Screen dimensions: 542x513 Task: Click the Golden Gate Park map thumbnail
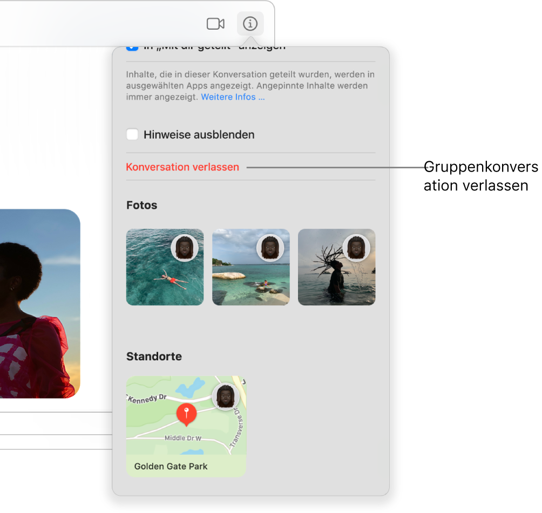pos(186,427)
